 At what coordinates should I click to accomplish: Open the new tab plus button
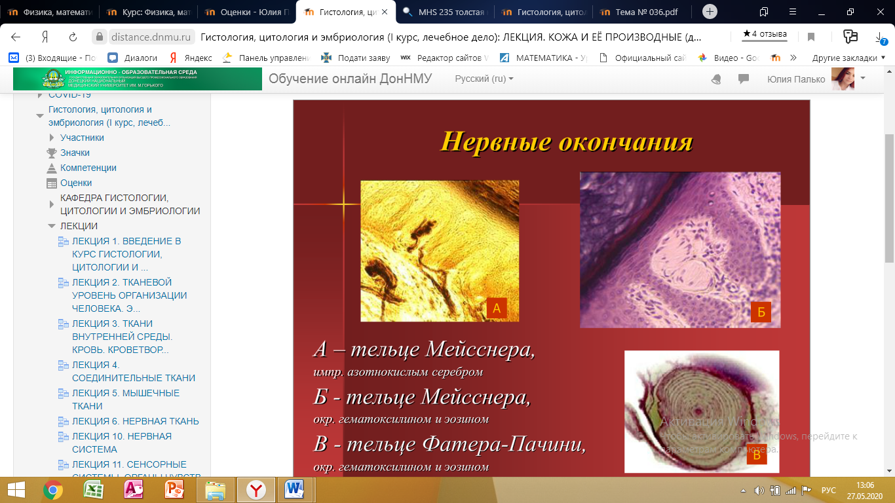(710, 12)
